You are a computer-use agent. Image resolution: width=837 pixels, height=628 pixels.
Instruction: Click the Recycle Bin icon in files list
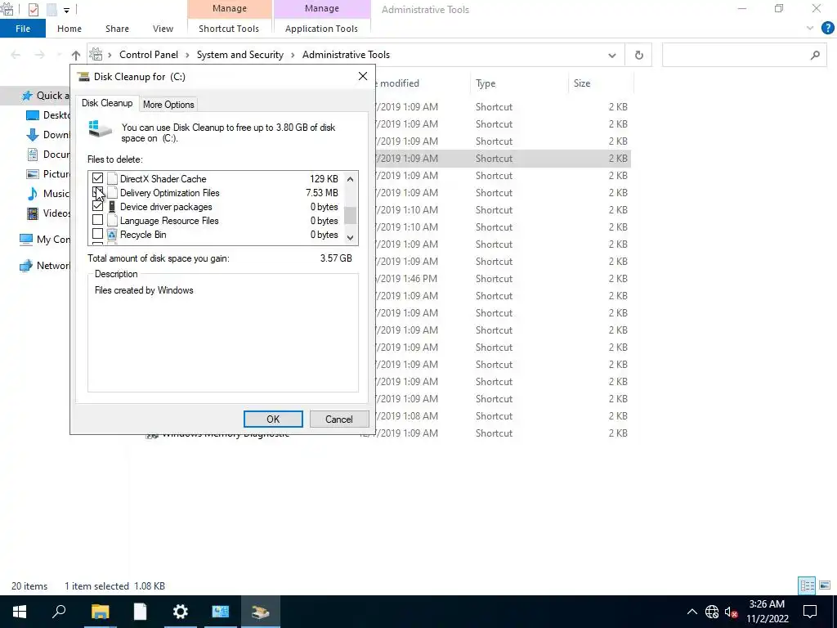click(112, 234)
